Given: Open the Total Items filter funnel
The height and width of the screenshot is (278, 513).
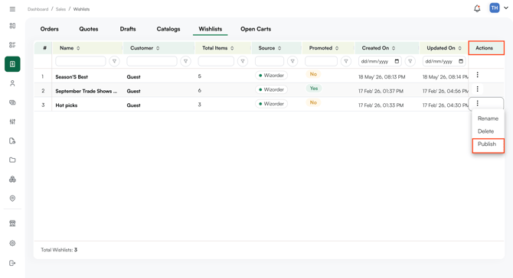Looking at the screenshot, I should 243,61.
